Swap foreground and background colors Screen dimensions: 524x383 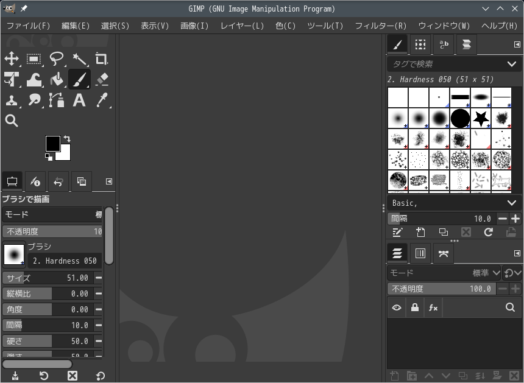click(67, 139)
